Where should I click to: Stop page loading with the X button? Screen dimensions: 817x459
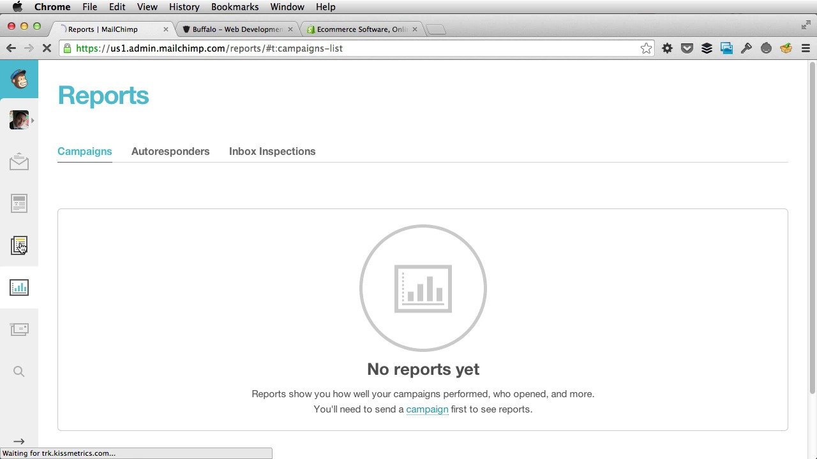(x=48, y=48)
